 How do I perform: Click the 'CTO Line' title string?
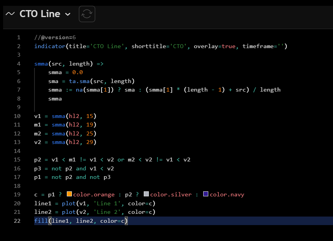tap(107, 46)
